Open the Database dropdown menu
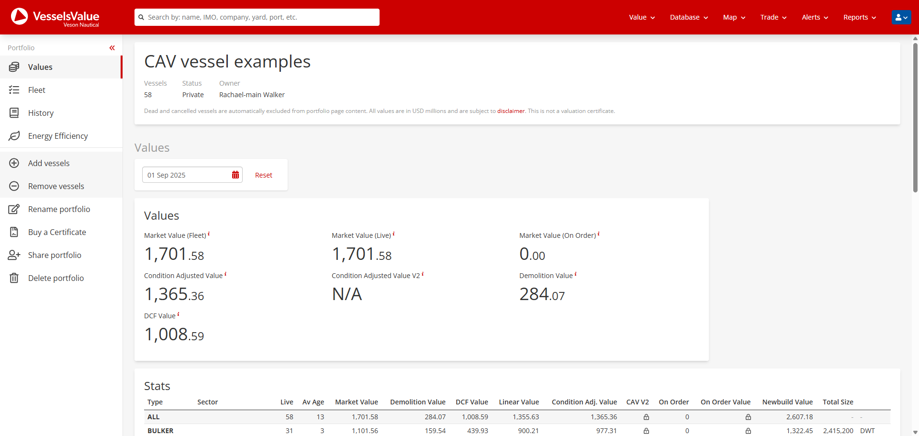This screenshot has width=919, height=436. (688, 17)
